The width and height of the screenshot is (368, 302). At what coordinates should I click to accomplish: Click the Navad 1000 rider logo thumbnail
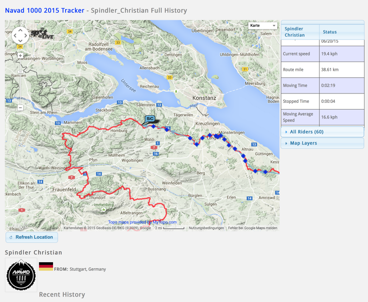pyautogui.click(x=21, y=275)
